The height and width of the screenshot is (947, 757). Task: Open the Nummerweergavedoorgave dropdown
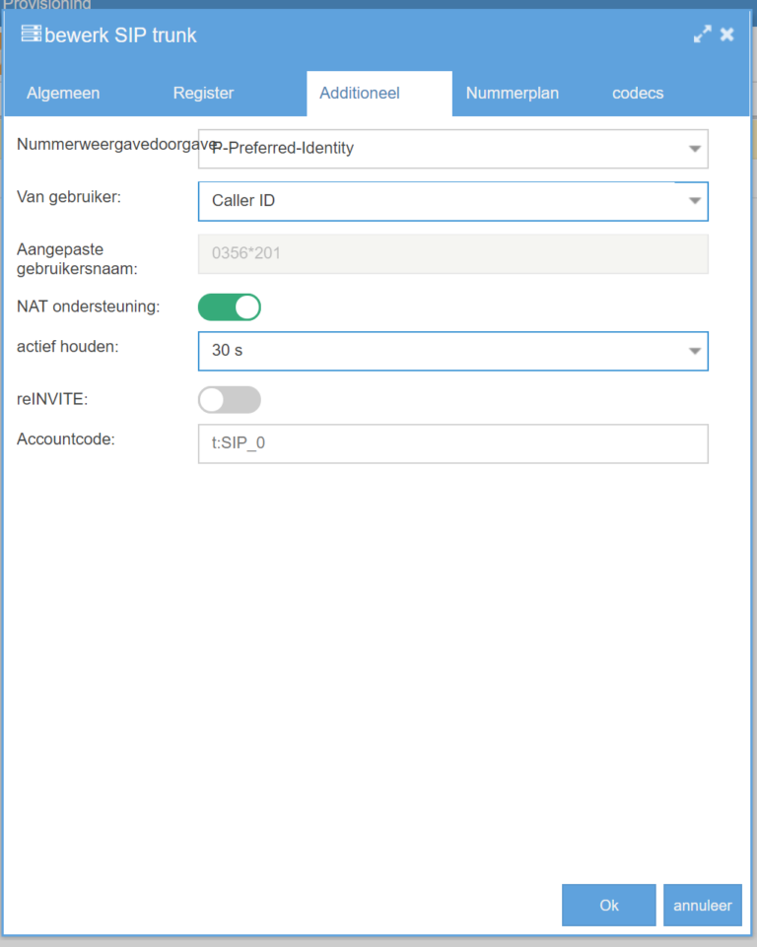(x=694, y=149)
